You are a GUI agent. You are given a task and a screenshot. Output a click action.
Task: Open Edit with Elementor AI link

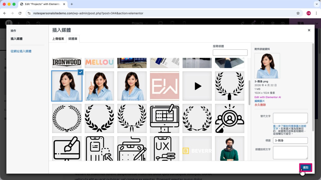pos(268,97)
